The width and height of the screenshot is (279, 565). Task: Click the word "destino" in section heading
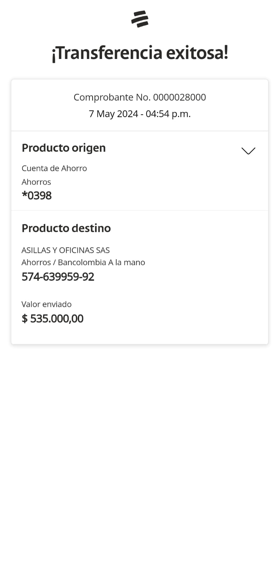click(95, 228)
